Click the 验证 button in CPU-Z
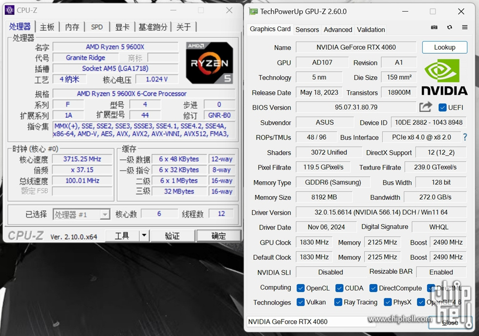 click(172, 235)
